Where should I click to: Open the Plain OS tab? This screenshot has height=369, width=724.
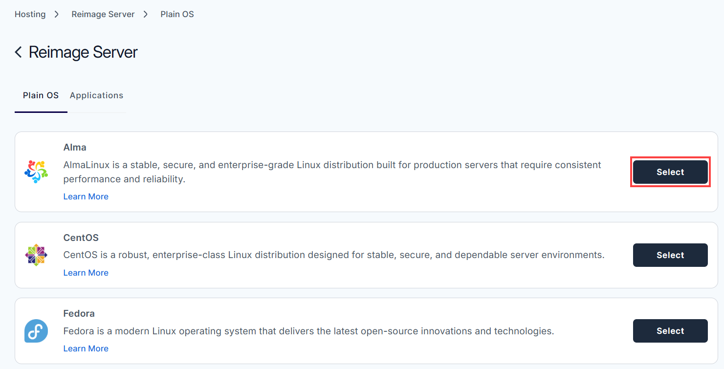tap(41, 95)
